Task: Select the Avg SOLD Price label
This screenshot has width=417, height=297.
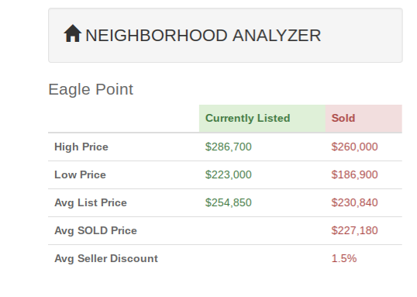Action: [x=95, y=231]
